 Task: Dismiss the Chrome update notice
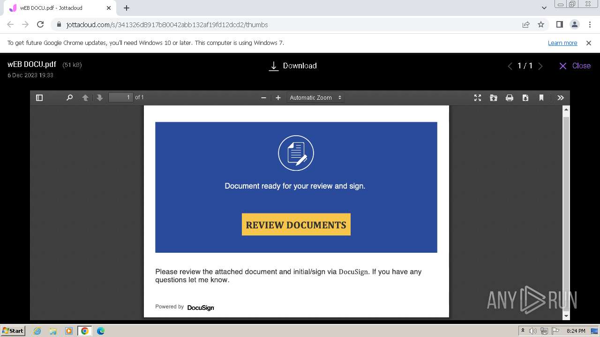tap(589, 43)
